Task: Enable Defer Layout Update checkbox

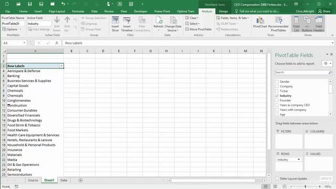Action: coord(277,178)
